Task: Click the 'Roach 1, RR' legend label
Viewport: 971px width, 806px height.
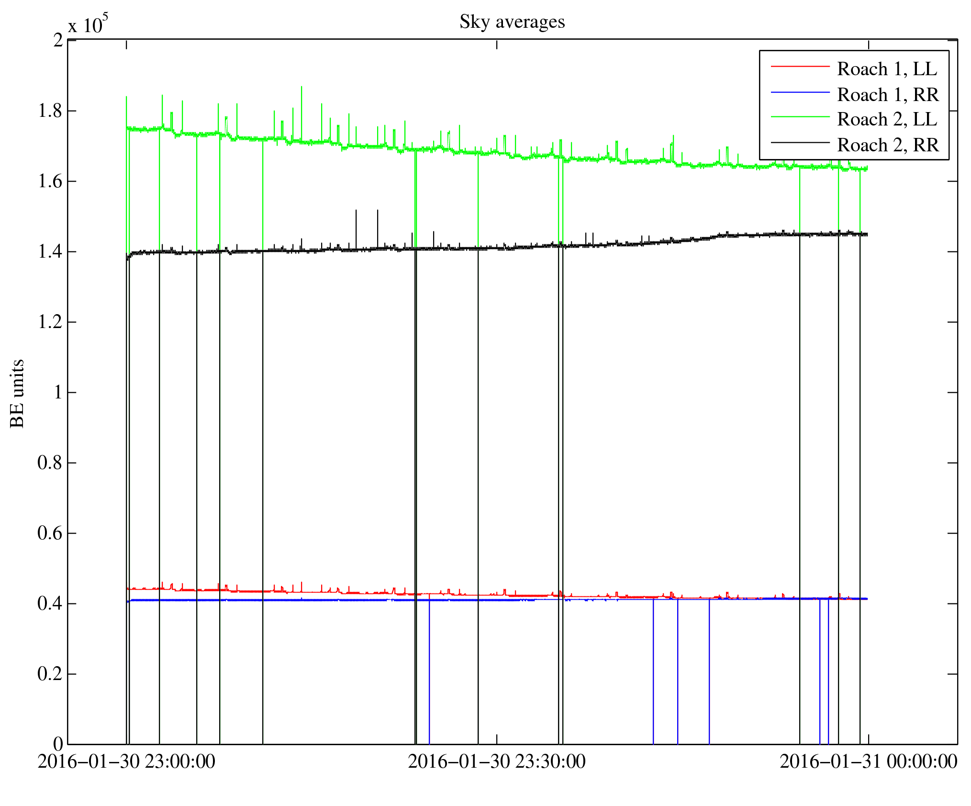Action: (888, 95)
